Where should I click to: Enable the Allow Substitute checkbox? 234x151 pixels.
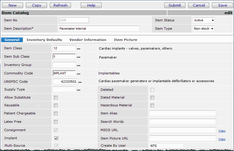56,98
